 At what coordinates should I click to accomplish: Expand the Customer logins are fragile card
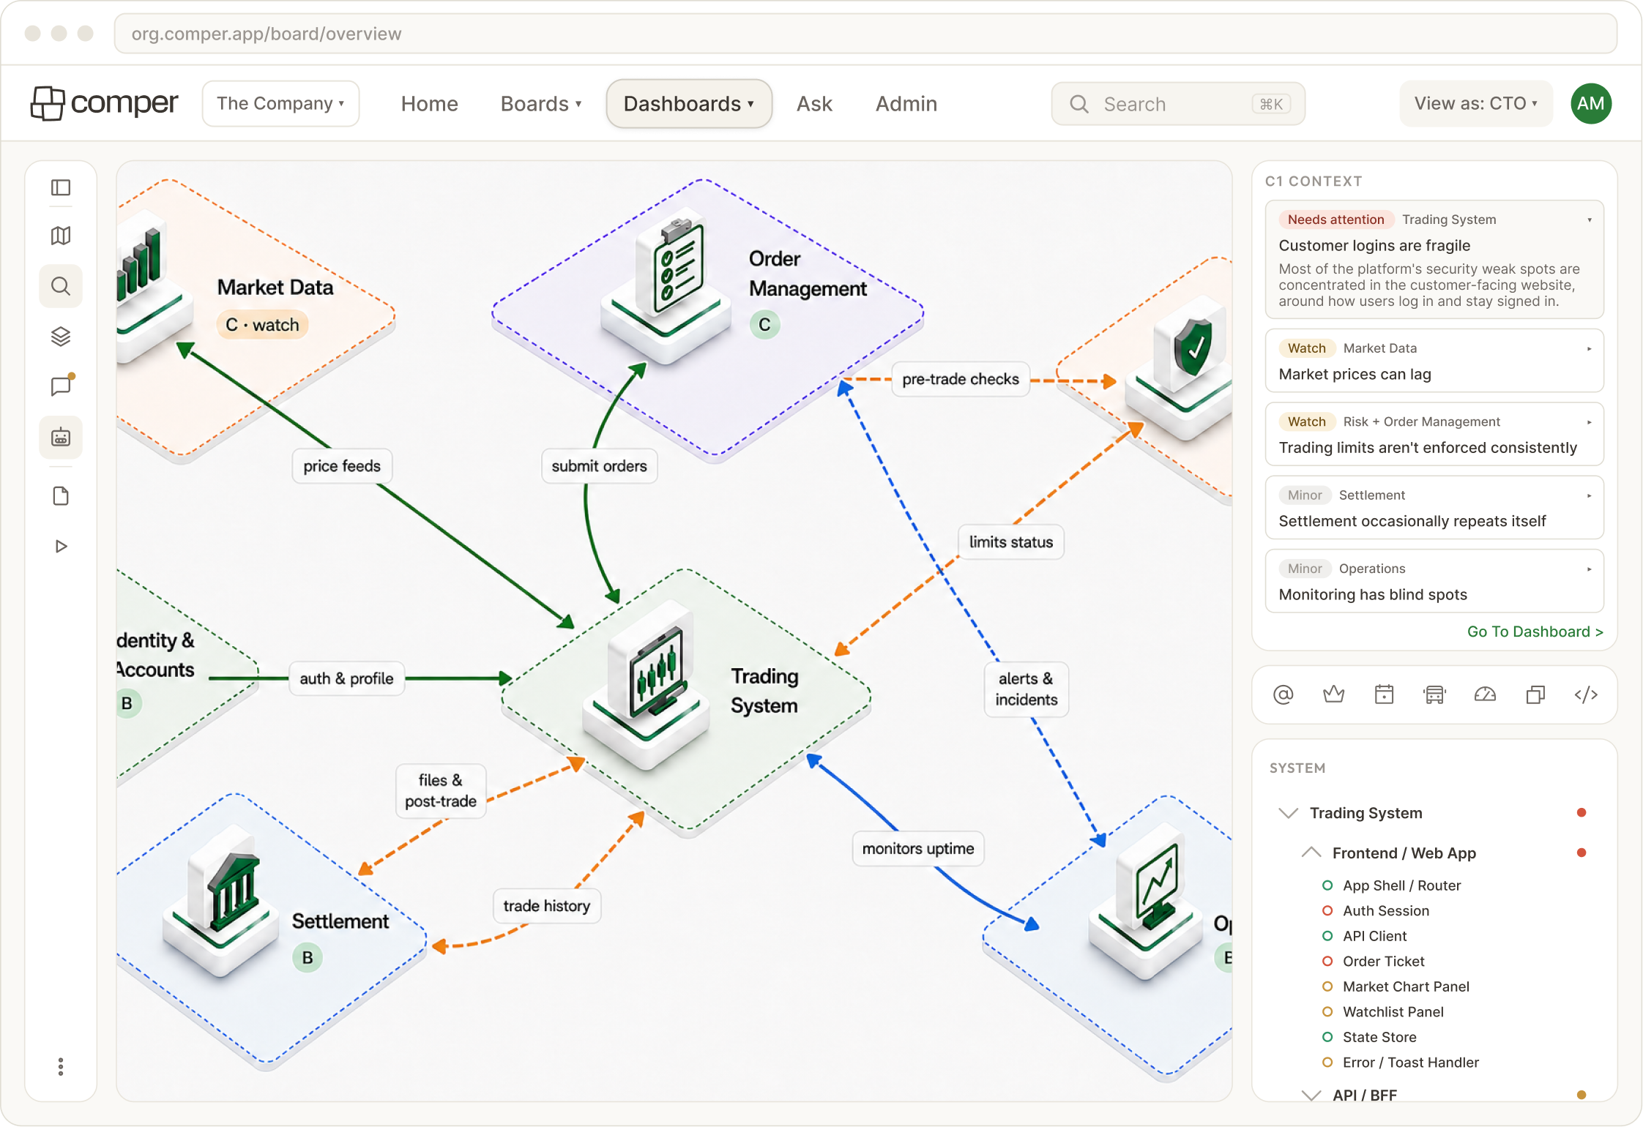click(x=1589, y=220)
